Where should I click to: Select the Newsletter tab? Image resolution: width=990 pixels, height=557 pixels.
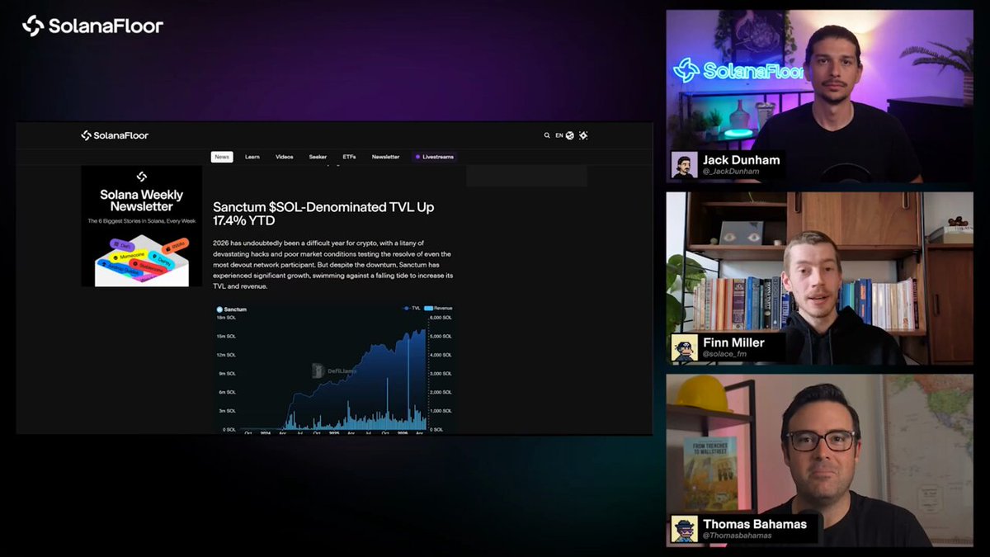click(385, 157)
